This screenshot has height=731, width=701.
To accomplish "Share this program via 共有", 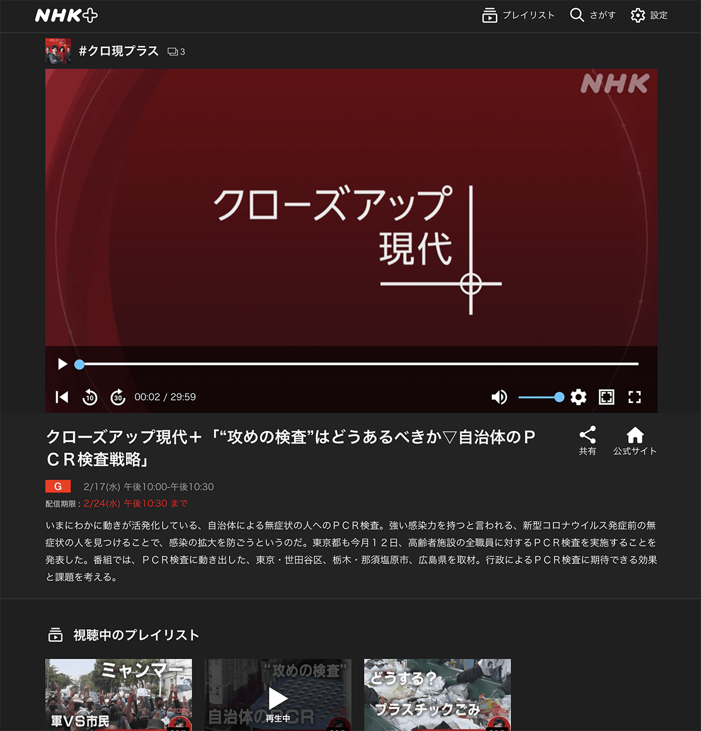I will 588,441.
